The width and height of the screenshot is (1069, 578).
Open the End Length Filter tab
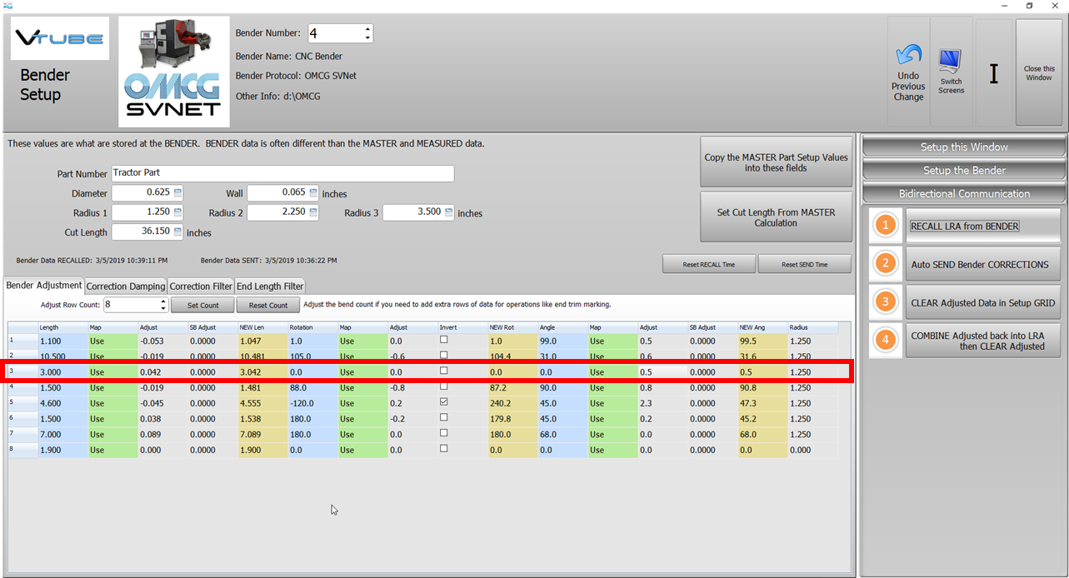click(270, 287)
